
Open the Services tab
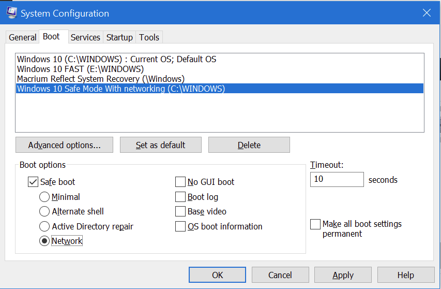pyautogui.click(x=85, y=37)
